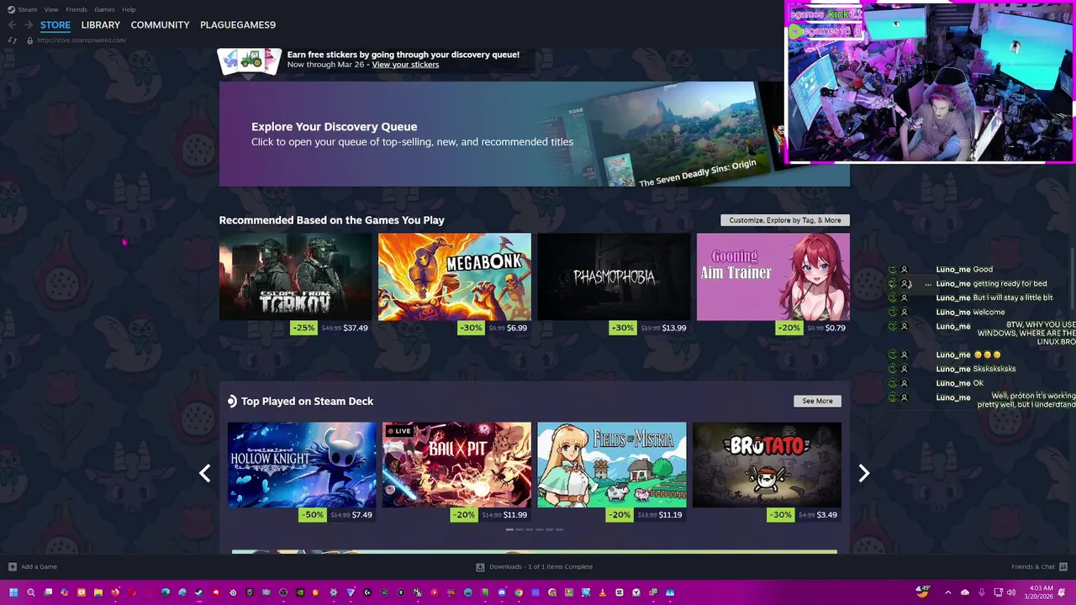Open the NVIDIA app from the taskbar
This screenshot has width=1076, height=605.
300,592
